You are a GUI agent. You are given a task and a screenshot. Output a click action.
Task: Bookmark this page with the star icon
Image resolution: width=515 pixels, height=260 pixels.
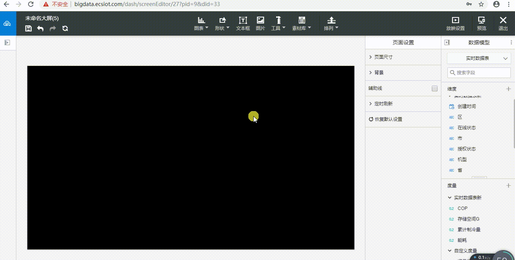(x=481, y=5)
